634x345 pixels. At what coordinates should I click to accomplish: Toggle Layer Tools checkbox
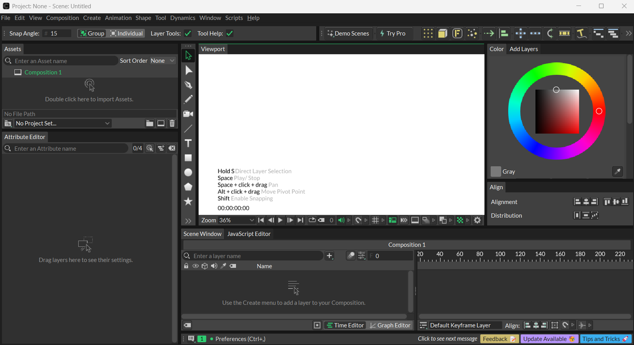(x=188, y=34)
